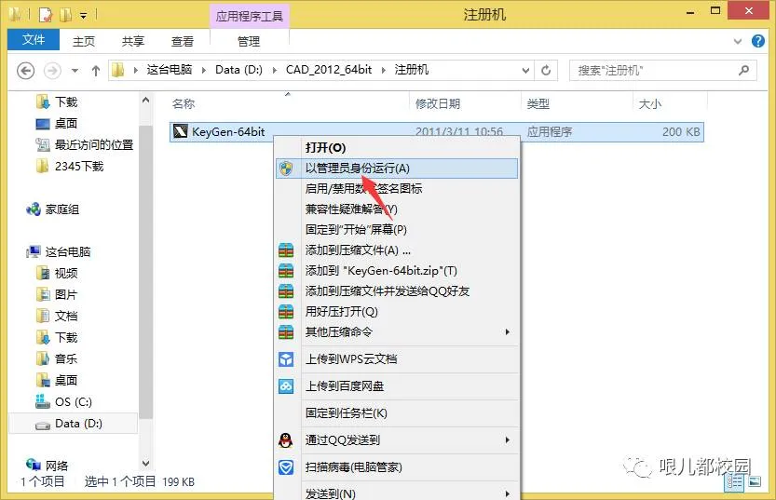Switch to large icons view in status bar
This screenshot has height=500, width=776.
click(x=755, y=481)
